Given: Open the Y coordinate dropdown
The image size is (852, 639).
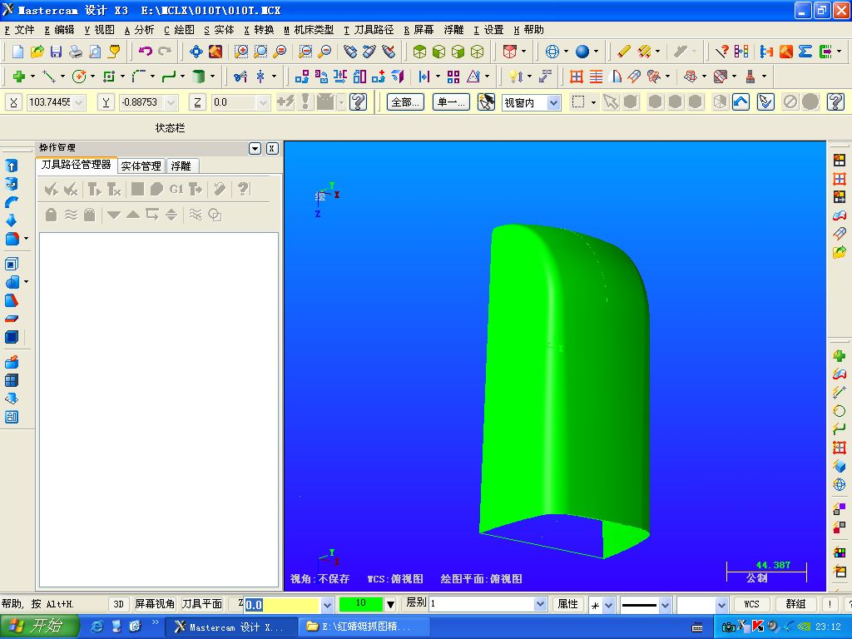Looking at the screenshot, I should pyautogui.click(x=171, y=102).
